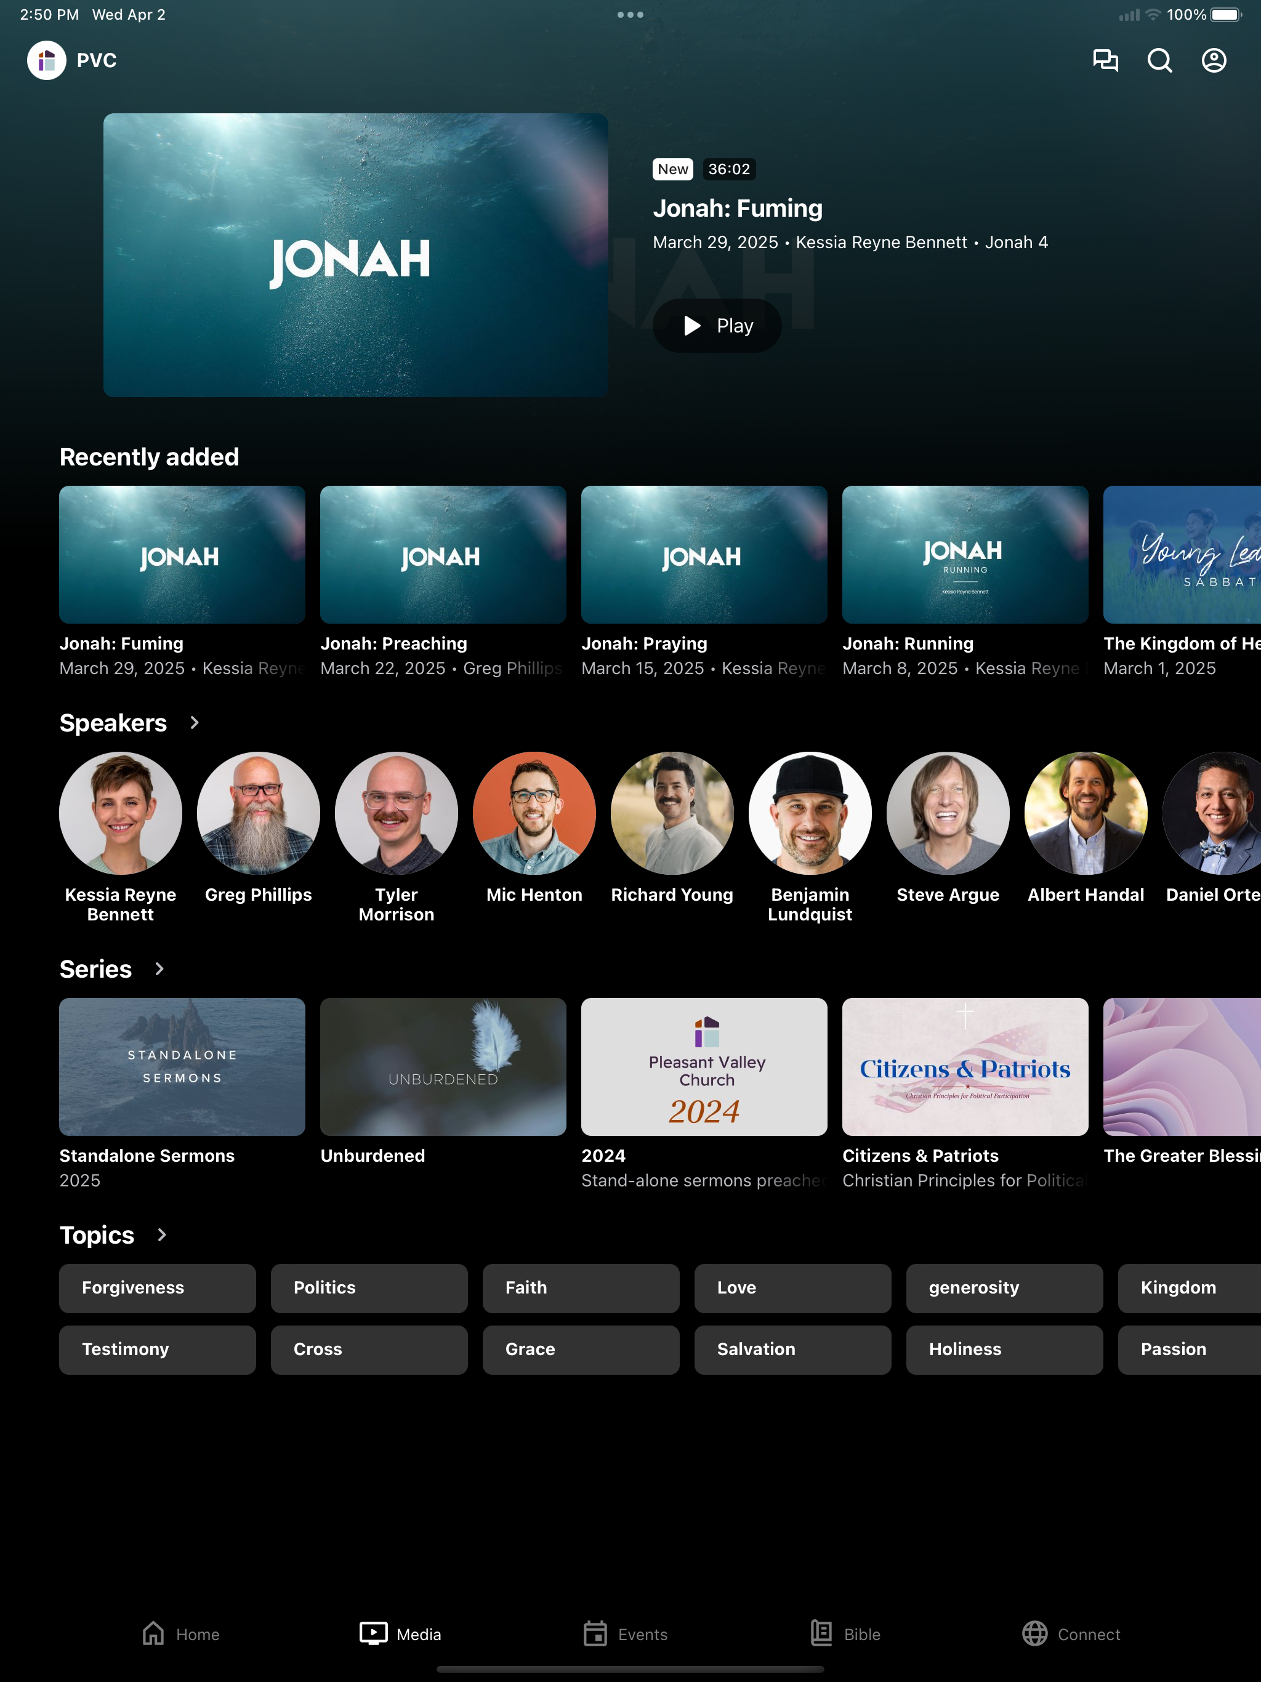Select speaker Steve Argue avatar

pyautogui.click(x=948, y=813)
